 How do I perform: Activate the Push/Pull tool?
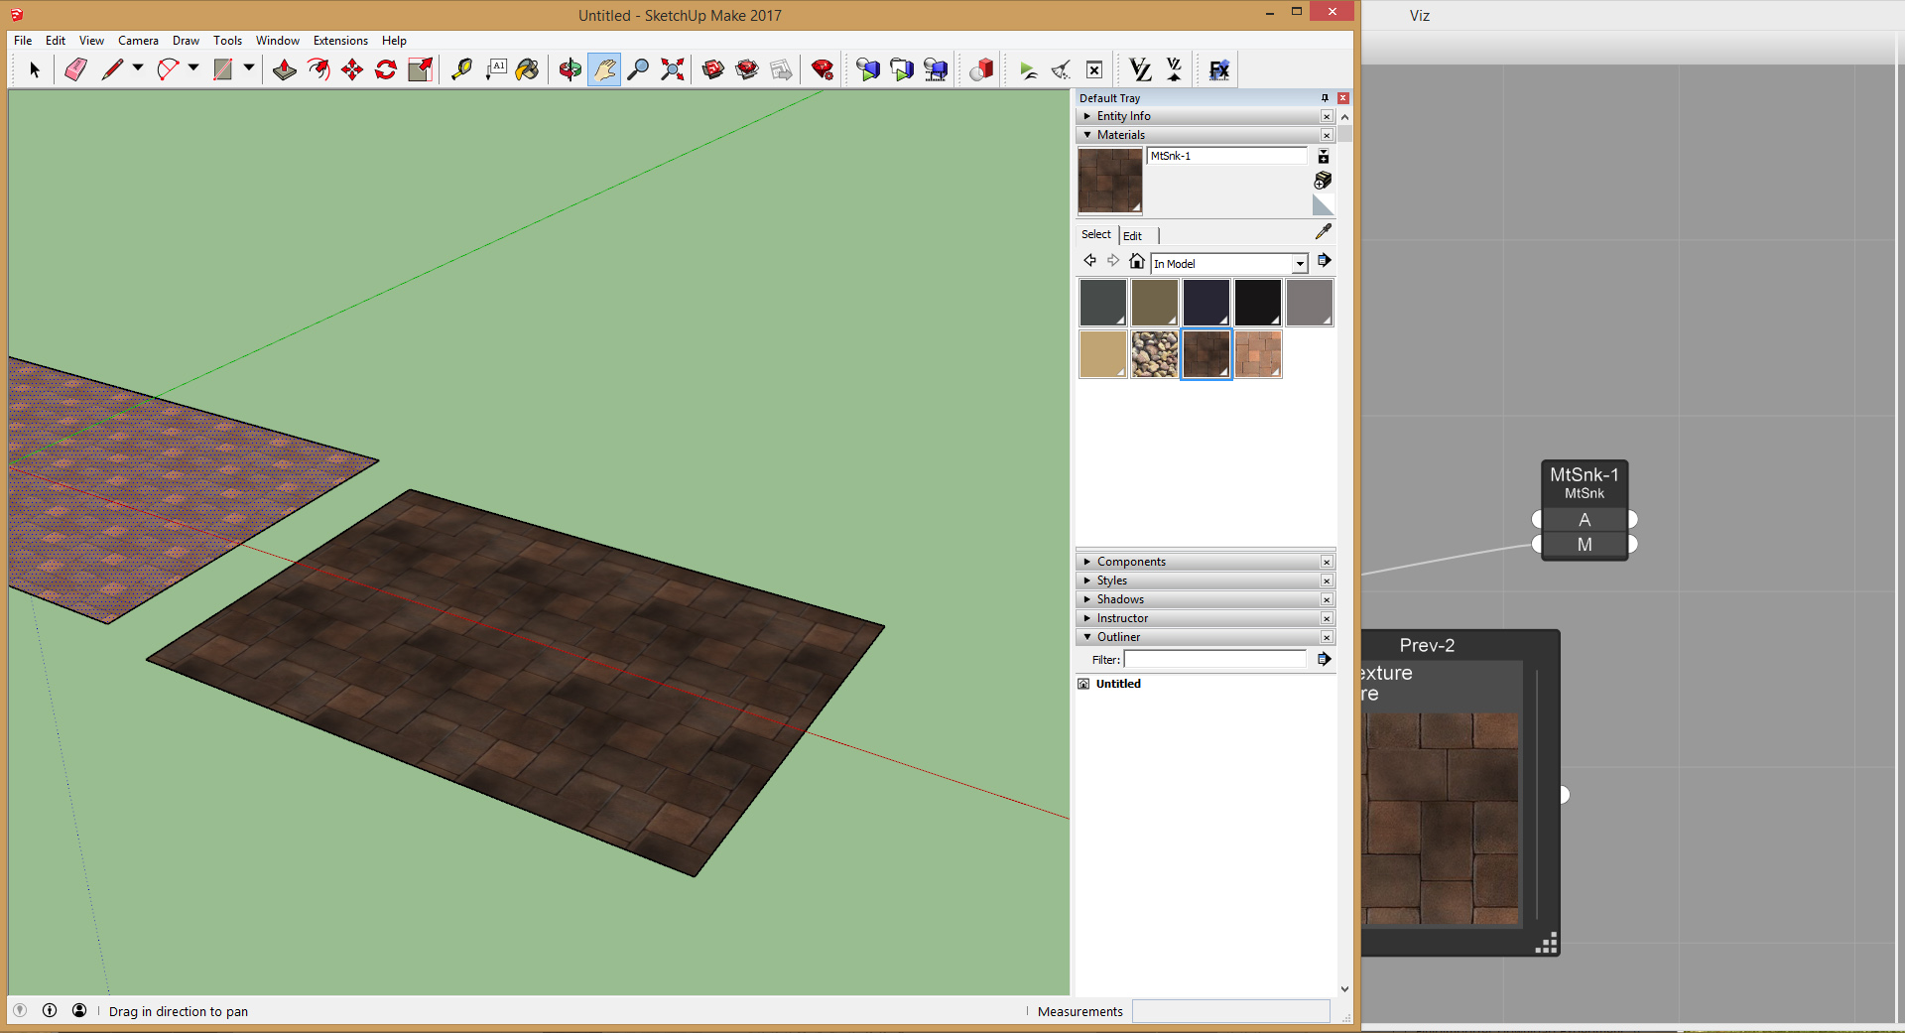[x=285, y=69]
